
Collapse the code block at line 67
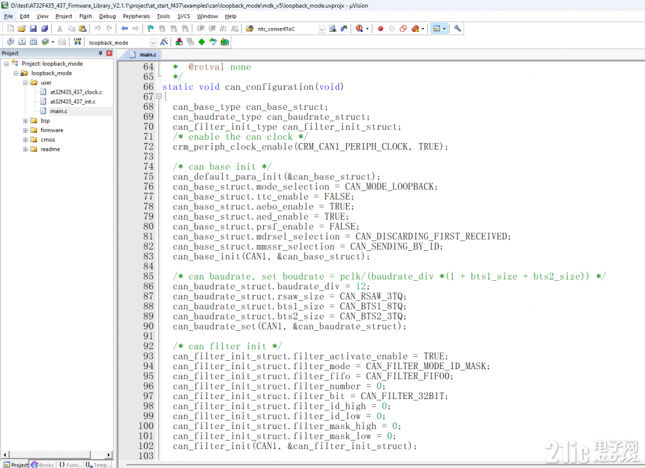point(158,96)
